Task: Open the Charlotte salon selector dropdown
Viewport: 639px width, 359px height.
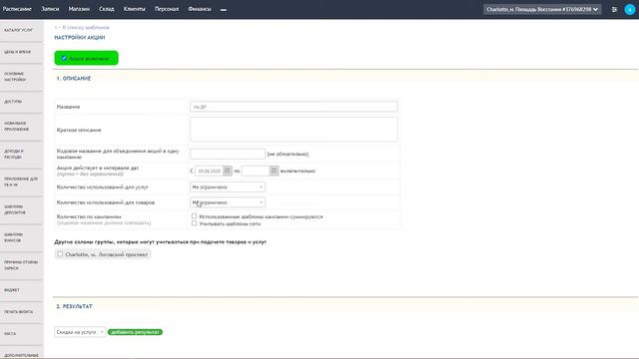Action: 542,9
